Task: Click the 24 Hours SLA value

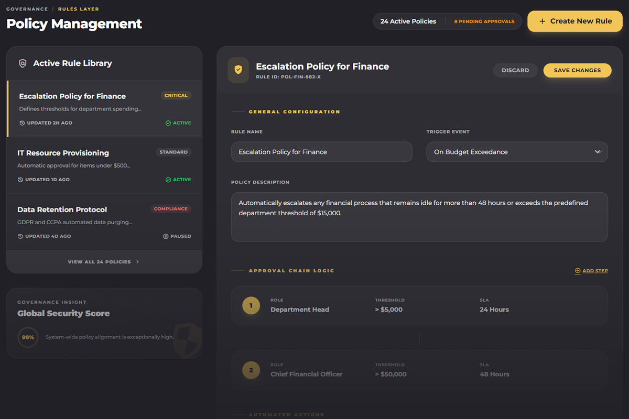Action: [494, 310]
